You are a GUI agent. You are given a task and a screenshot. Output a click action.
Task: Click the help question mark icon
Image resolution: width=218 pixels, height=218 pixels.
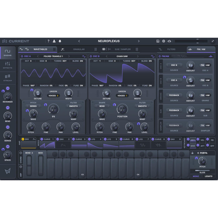(x=48, y=41)
